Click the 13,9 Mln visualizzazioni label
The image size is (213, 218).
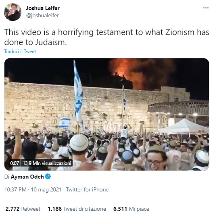47,163
